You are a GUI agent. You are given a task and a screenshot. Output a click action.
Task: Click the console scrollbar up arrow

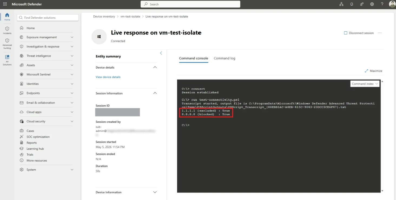tap(382, 81)
